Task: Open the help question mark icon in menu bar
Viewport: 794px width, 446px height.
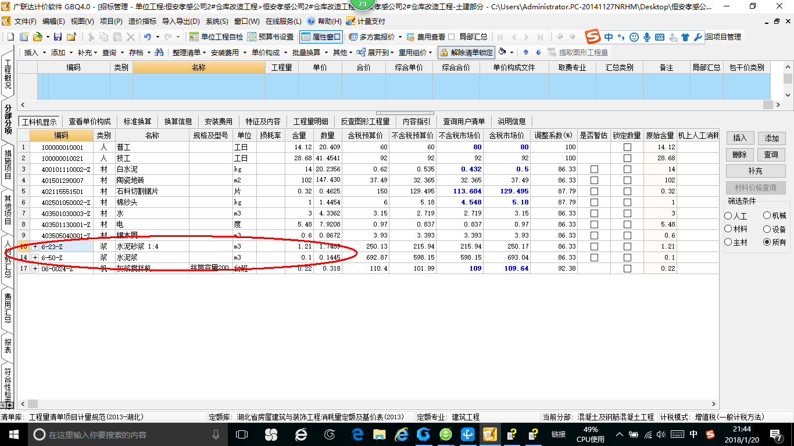Action: point(311,21)
